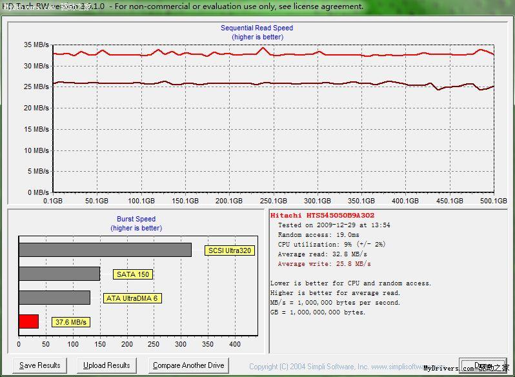Click the 37.6 MB/s yellow label
The height and width of the screenshot is (377, 515).
(70, 322)
